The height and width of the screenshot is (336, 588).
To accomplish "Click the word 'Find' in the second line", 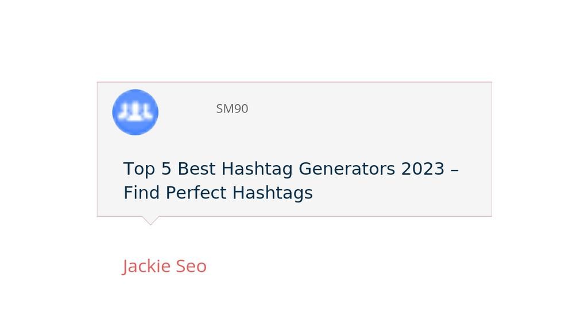I will (141, 193).
